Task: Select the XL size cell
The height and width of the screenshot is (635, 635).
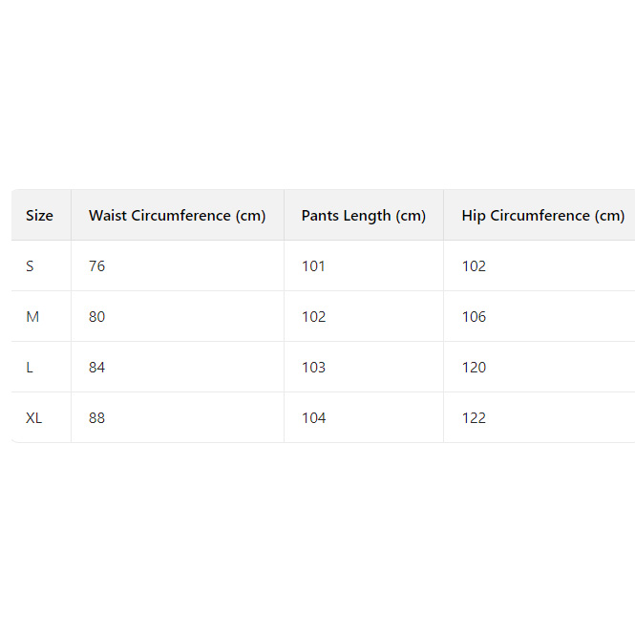Action: (x=34, y=418)
